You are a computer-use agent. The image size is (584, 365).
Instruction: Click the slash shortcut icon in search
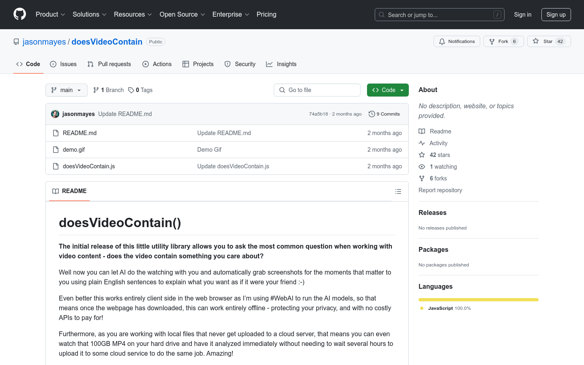tap(497, 15)
